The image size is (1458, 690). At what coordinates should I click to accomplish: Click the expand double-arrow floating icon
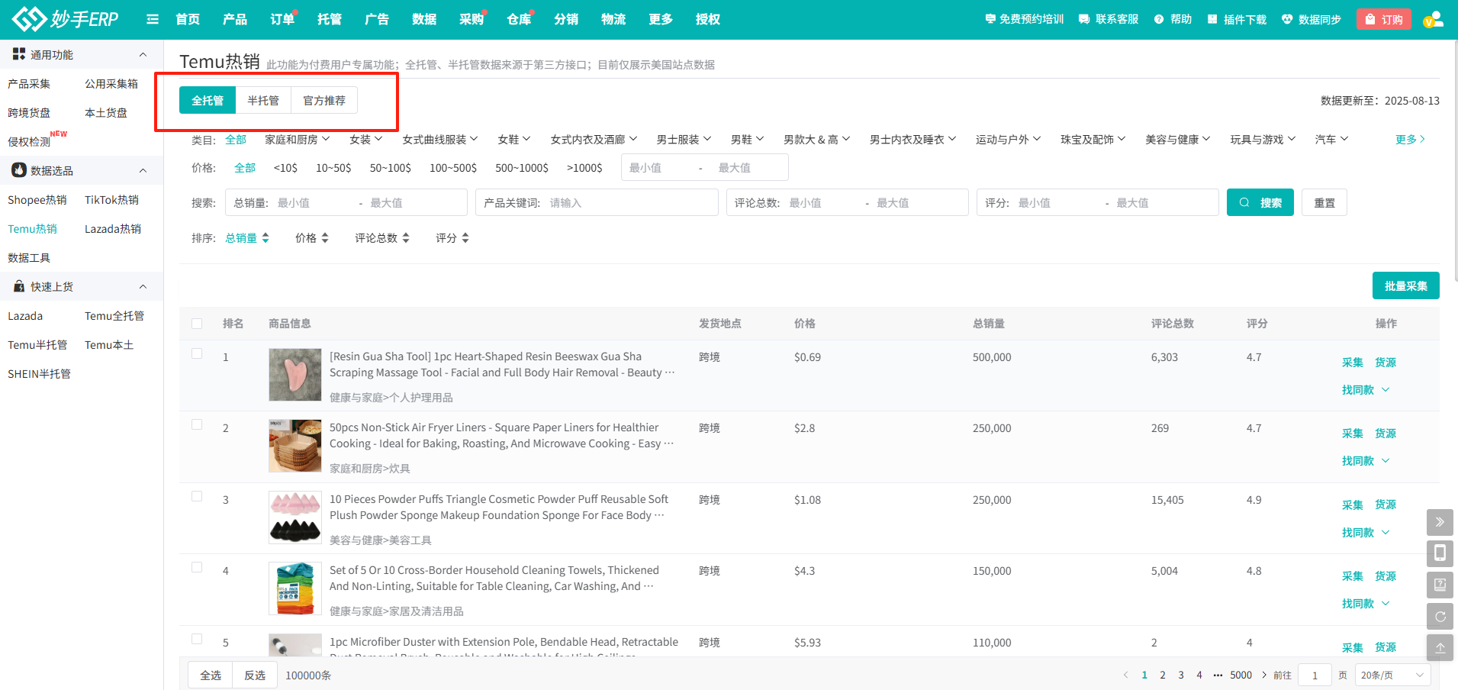click(x=1440, y=522)
